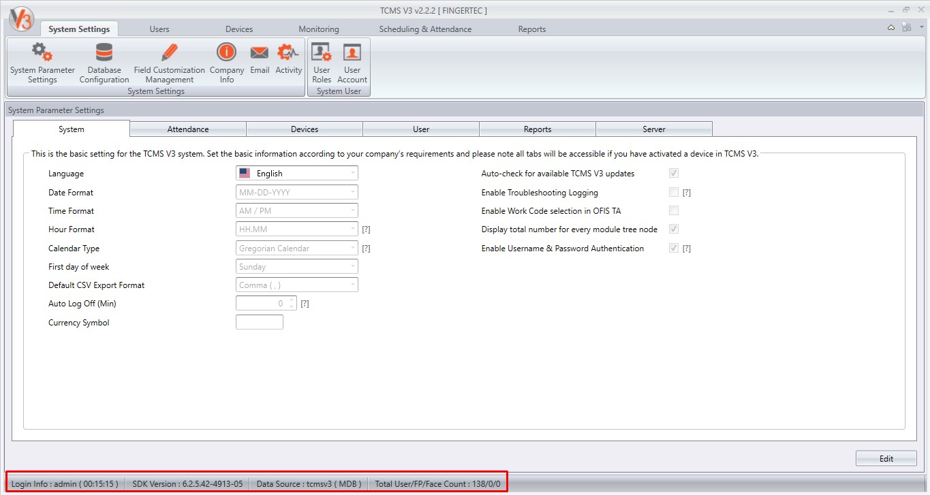Click the System Parameter Settings panel title

click(x=56, y=110)
